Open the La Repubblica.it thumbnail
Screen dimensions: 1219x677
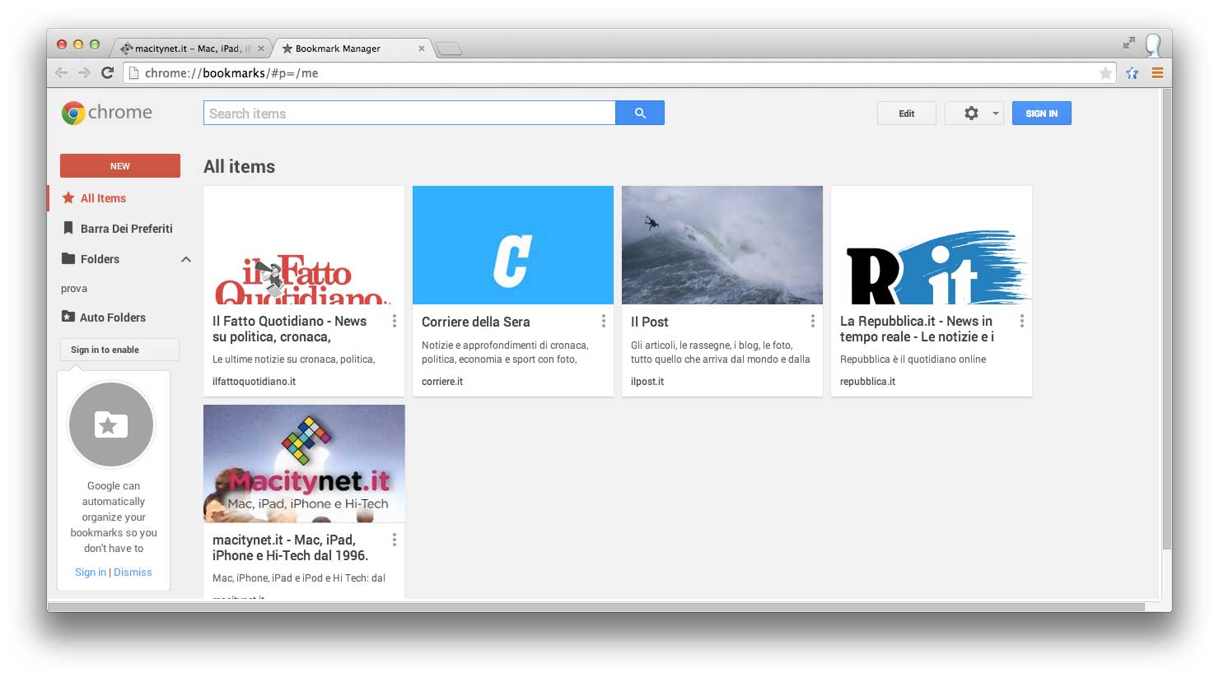(932, 245)
